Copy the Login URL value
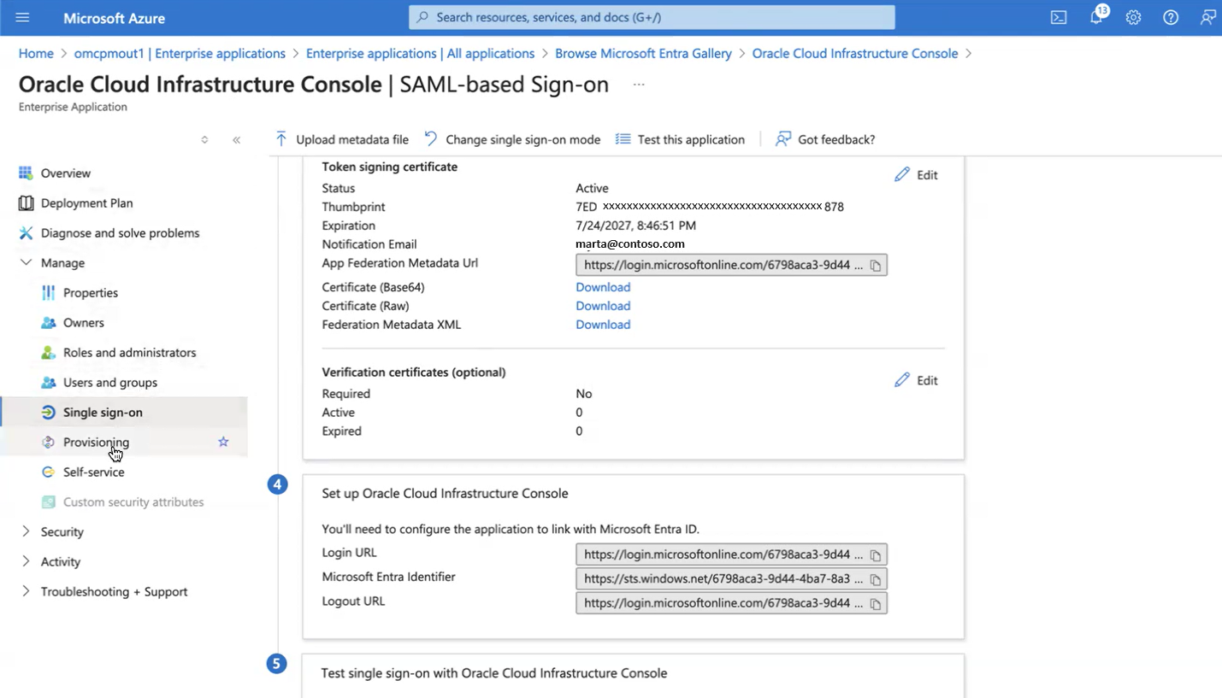 click(x=875, y=554)
